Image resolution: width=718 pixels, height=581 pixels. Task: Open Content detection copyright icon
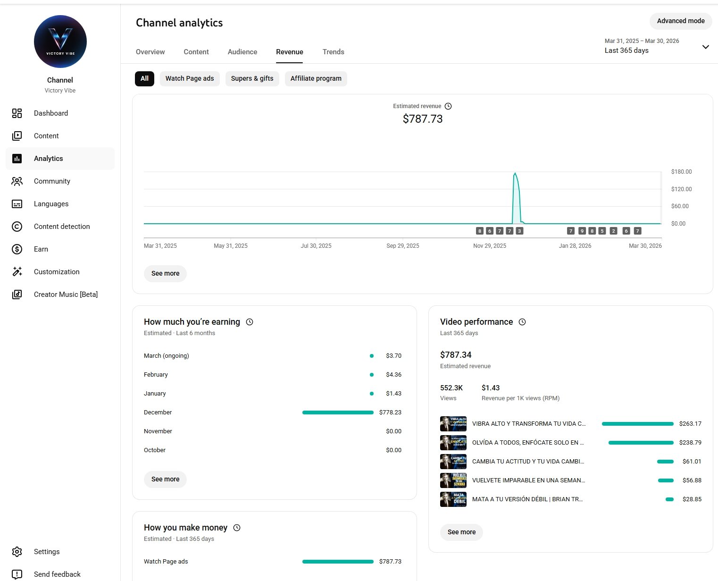click(x=17, y=227)
